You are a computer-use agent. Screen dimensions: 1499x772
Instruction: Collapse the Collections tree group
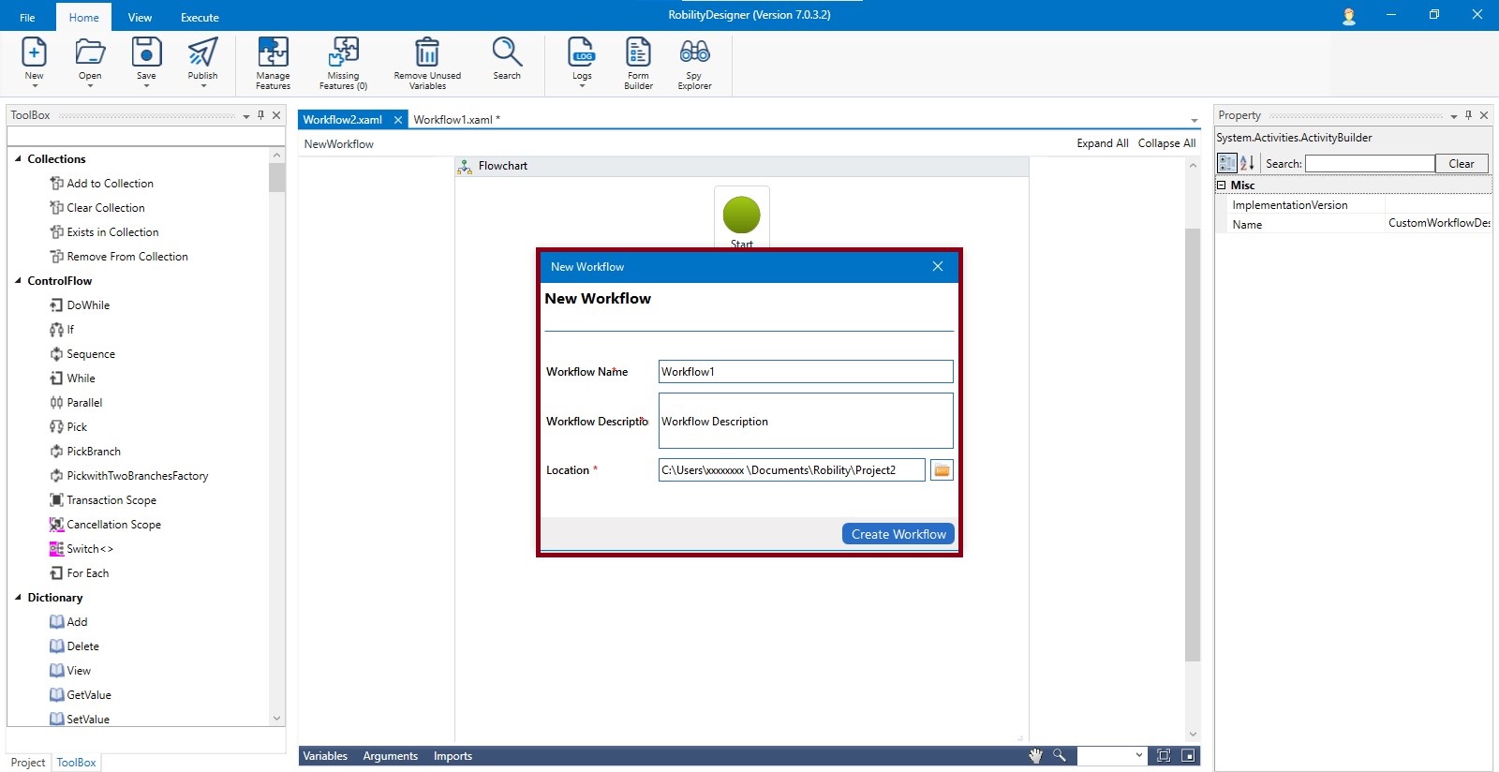click(18, 159)
